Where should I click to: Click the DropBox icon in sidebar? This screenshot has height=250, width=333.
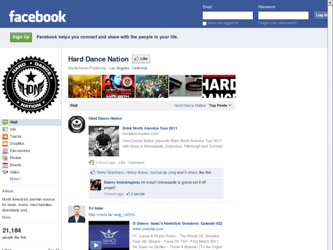(5, 144)
